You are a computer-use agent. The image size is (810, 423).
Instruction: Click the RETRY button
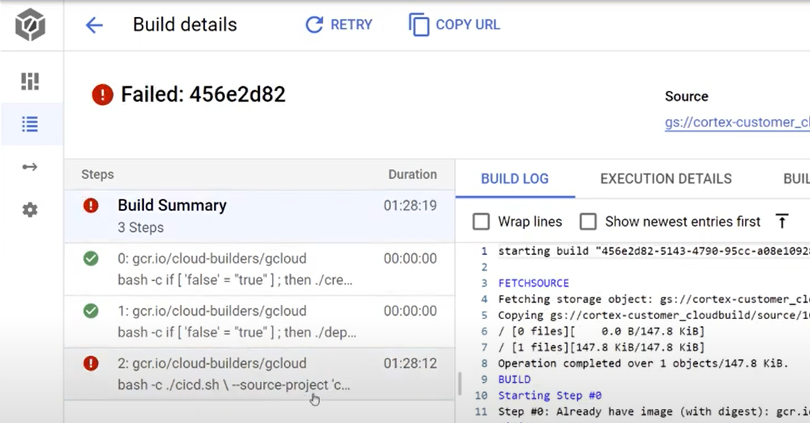[x=339, y=25]
